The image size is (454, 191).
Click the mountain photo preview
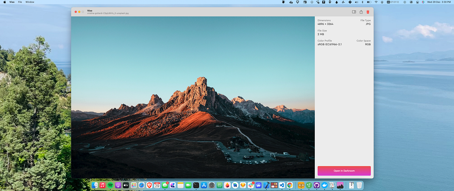coord(193,97)
